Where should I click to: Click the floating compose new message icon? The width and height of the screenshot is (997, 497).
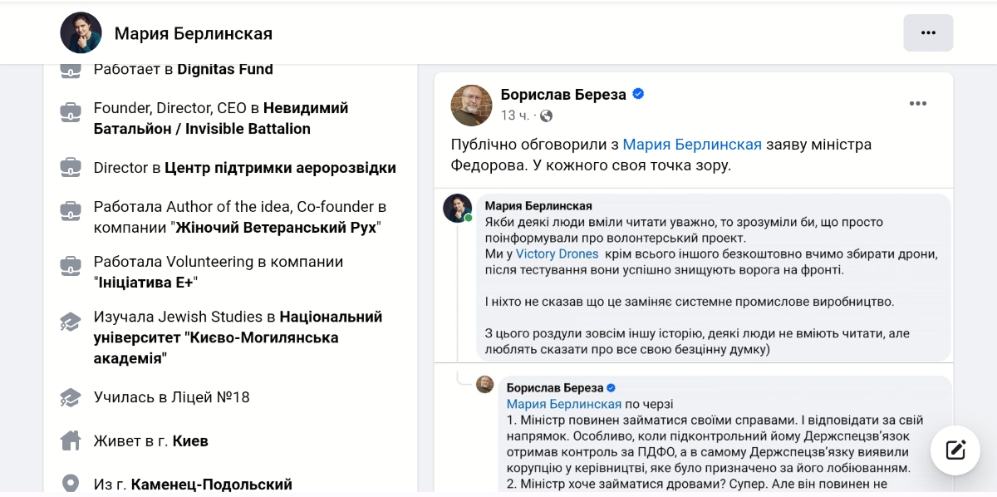pos(955,450)
